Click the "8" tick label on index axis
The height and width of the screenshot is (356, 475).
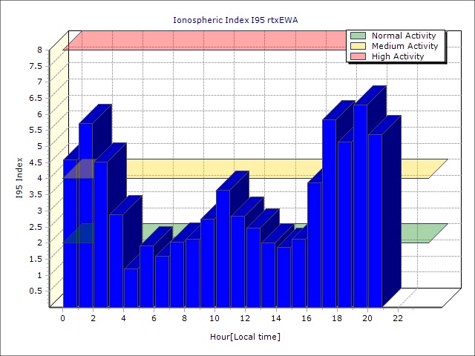point(40,50)
